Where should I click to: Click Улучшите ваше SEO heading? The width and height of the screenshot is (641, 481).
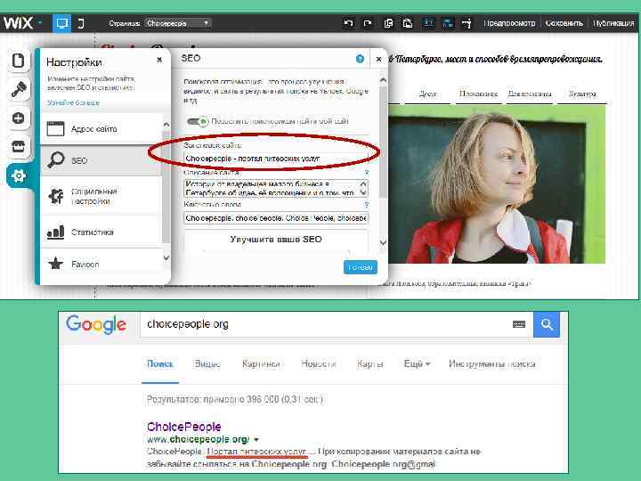pos(276,240)
